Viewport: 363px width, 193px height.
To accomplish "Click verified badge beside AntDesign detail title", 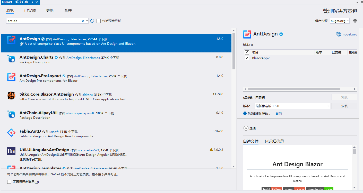I will pyautogui.click(x=281, y=34).
